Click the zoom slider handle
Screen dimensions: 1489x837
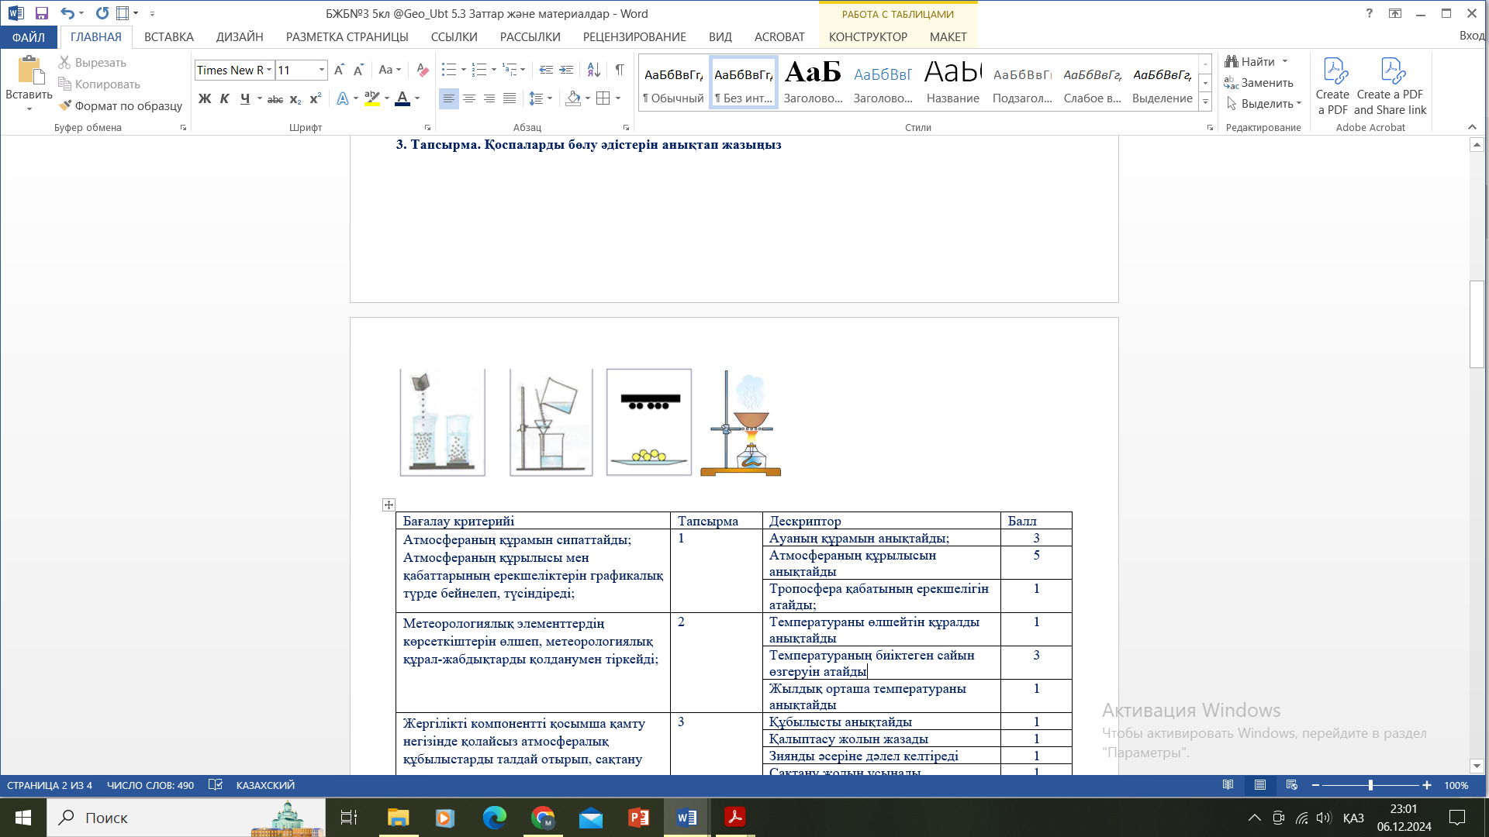[1370, 785]
